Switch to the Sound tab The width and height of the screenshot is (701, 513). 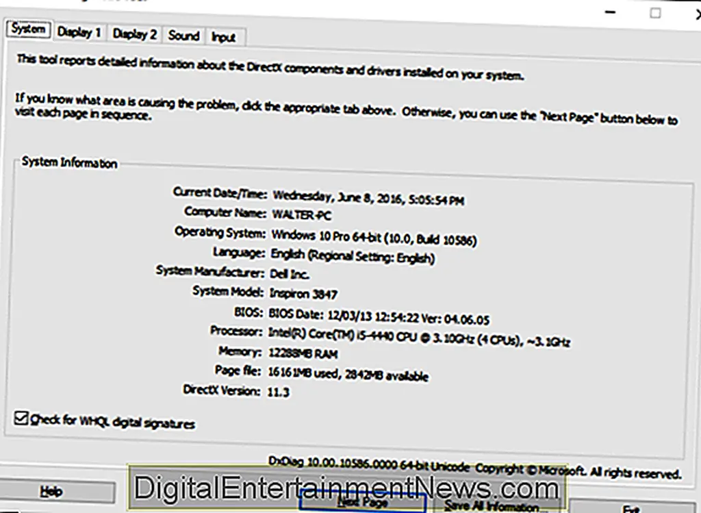point(183,35)
